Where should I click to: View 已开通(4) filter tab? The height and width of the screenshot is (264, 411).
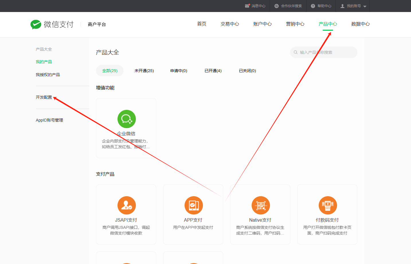213,71
